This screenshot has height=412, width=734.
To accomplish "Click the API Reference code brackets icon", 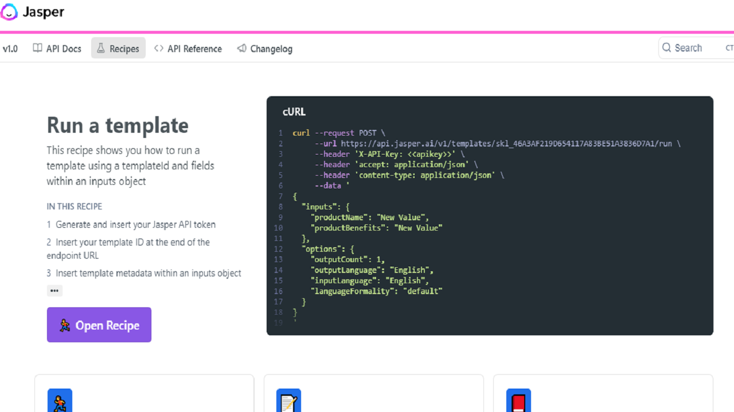I will click(x=159, y=49).
